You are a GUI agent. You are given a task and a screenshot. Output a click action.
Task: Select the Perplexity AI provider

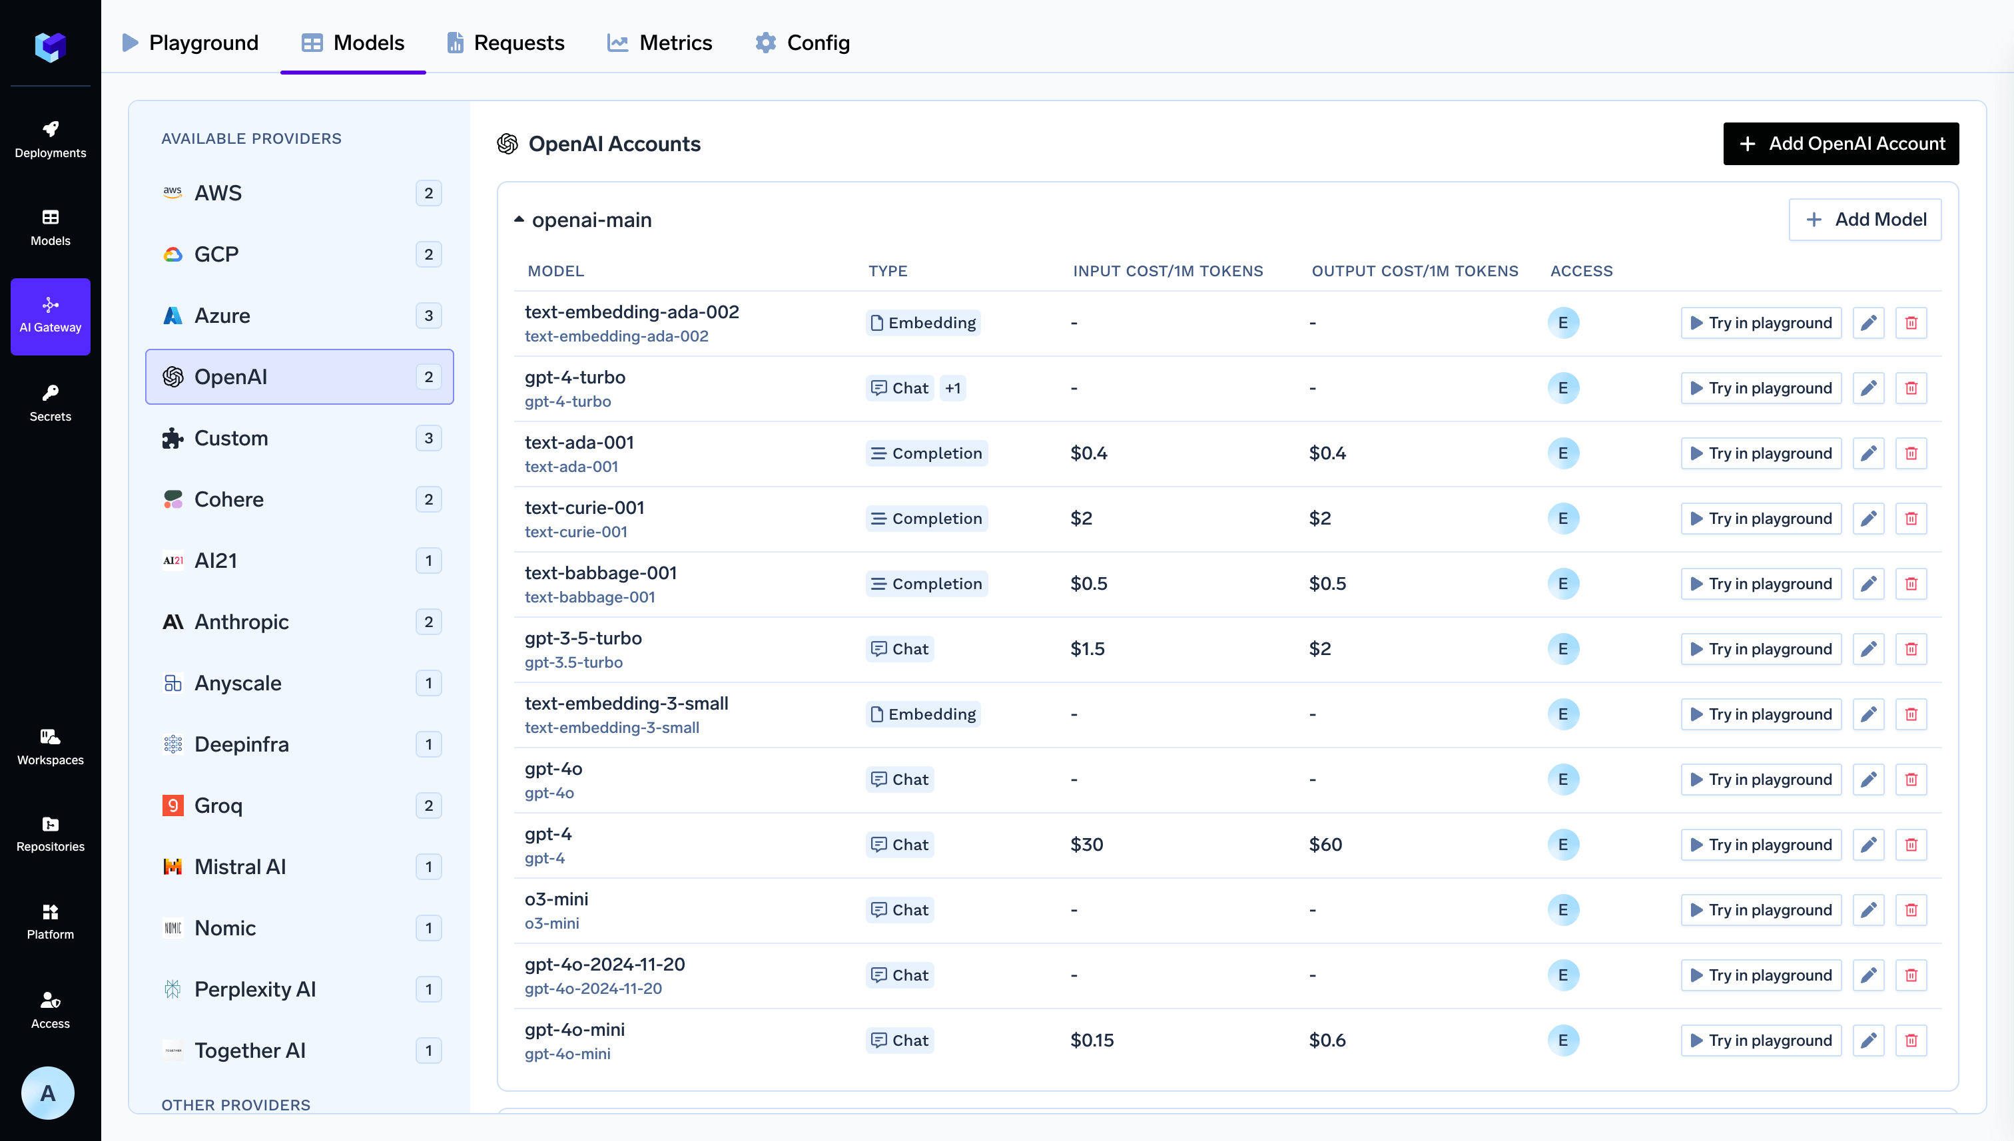(x=300, y=989)
